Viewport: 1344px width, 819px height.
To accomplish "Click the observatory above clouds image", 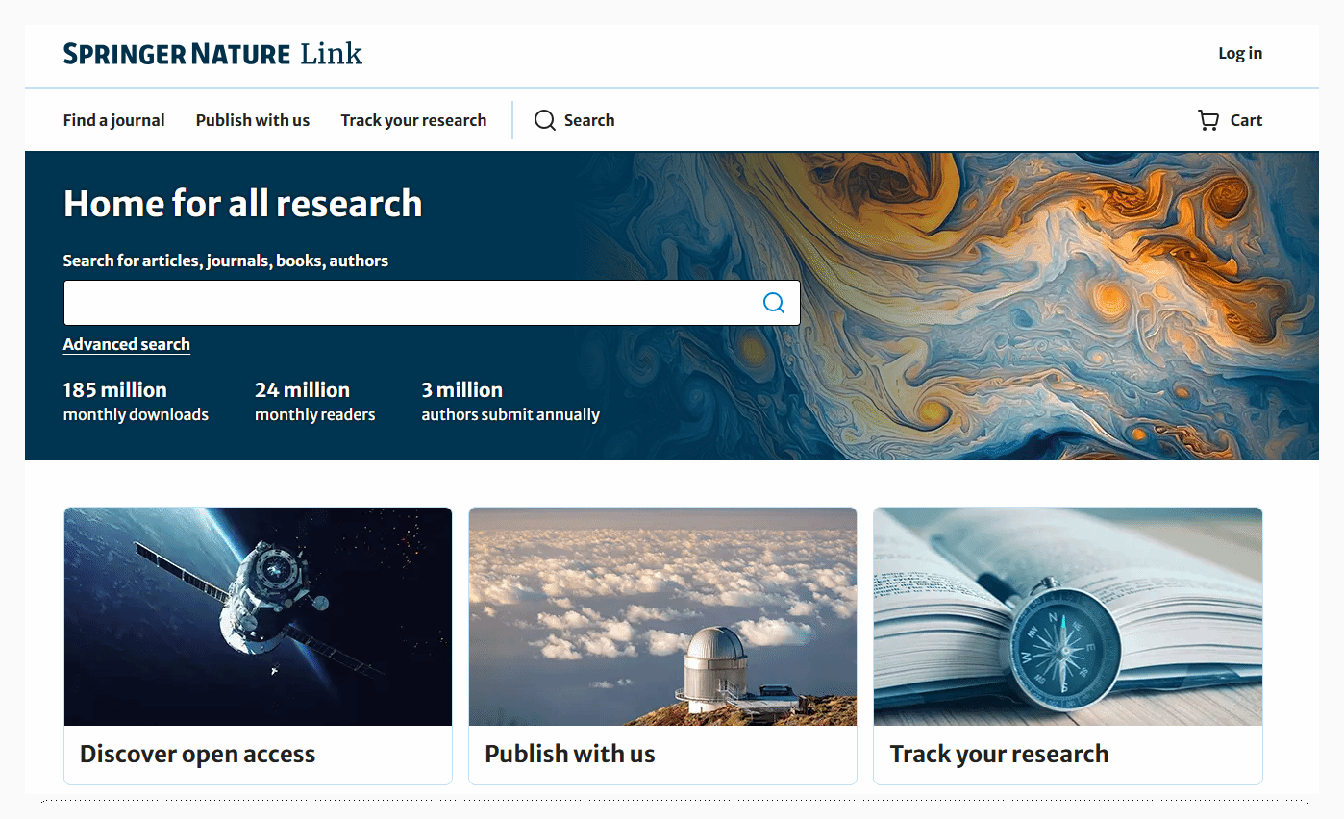I will [x=662, y=616].
